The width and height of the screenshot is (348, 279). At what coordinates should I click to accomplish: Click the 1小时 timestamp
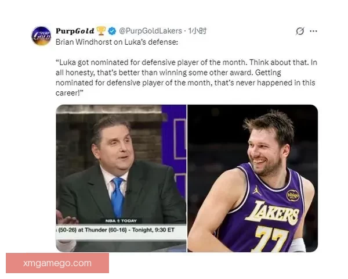[198, 31]
